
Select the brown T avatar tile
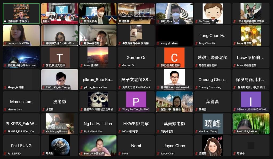(60, 57)
